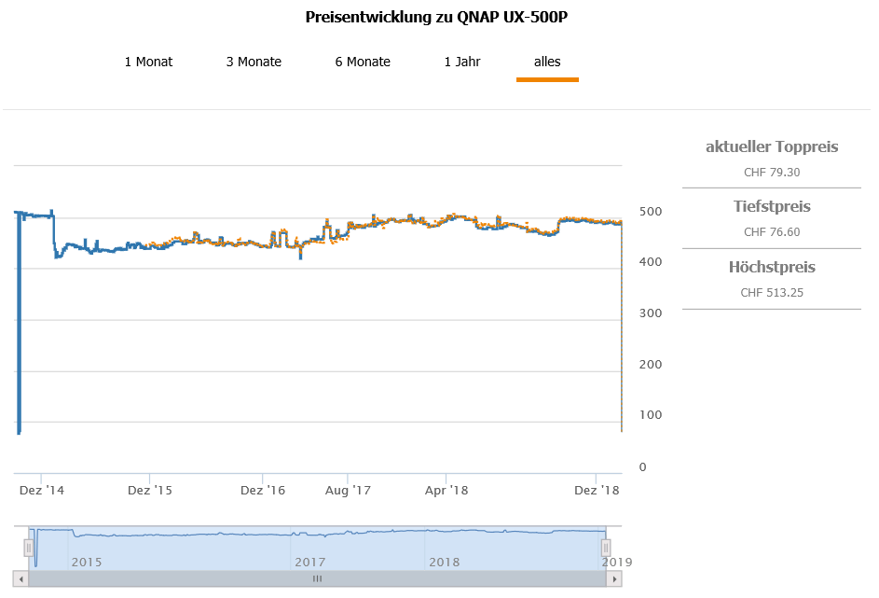Select the alles time range tab

pyautogui.click(x=547, y=62)
